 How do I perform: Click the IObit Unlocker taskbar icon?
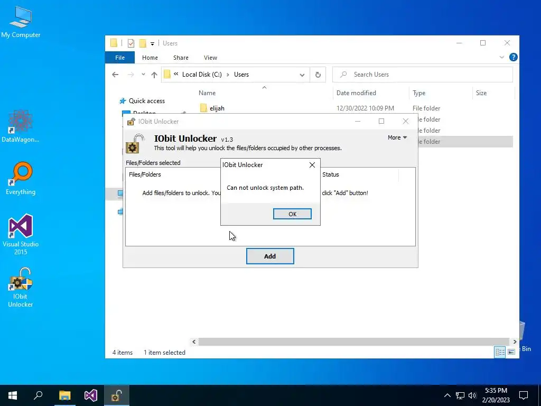pyautogui.click(x=117, y=395)
